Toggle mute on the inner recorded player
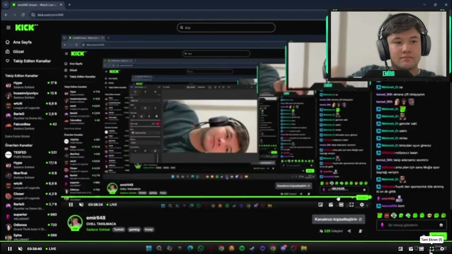This screenshot has height=254, width=452. 81,205
